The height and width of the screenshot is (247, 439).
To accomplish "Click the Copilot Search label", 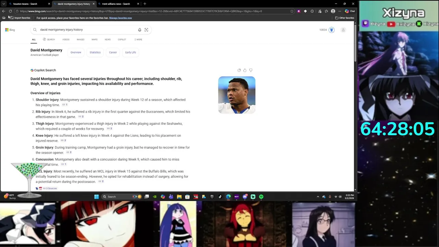I will pos(43,70).
